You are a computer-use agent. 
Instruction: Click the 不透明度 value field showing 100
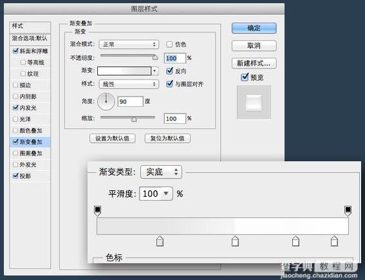[x=175, y=58]
